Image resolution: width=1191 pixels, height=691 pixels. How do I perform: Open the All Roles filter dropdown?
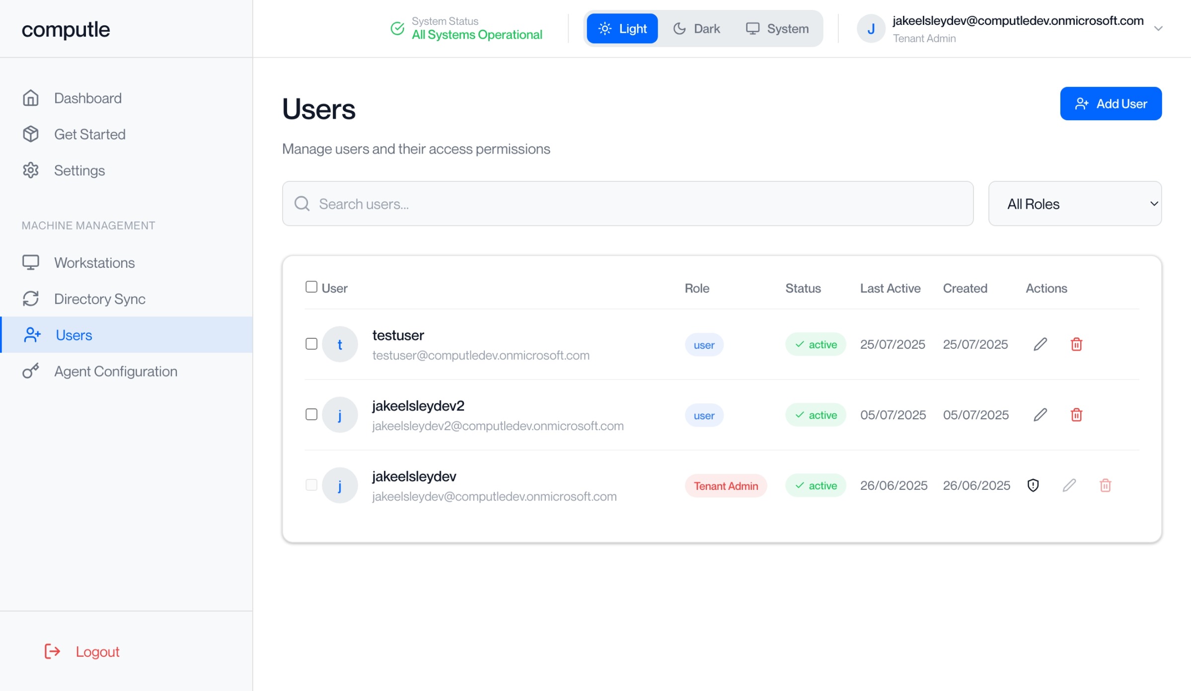click(1074, 204)
